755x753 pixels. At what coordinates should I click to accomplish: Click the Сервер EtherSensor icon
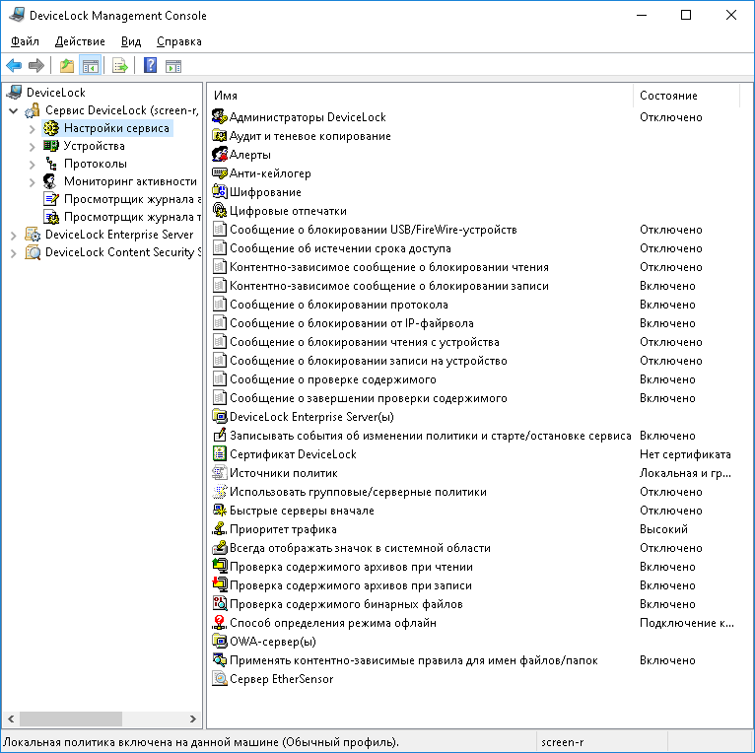click(220, 678)
